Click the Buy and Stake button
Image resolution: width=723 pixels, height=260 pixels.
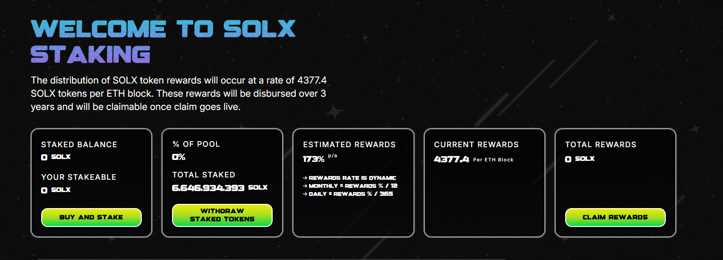[91, 218]
